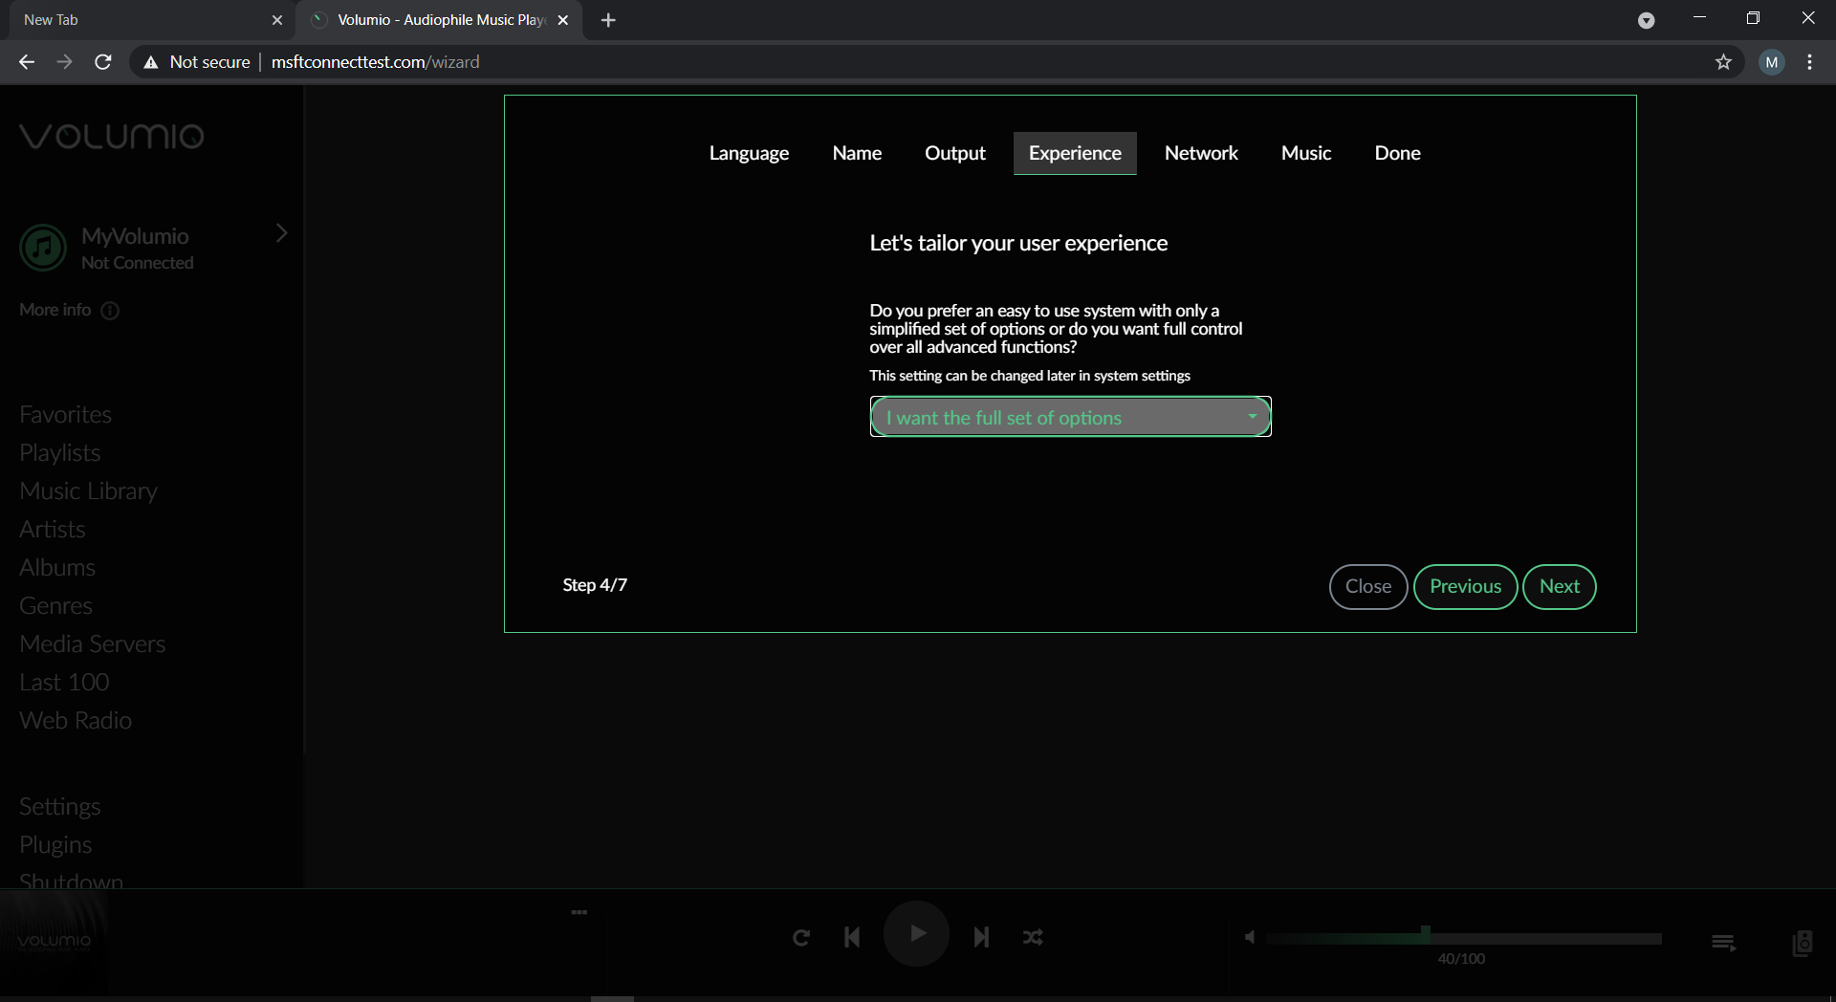Mute the volume speaker icon
The width and height of the screenshot is (1836, 1002).
1250,937
